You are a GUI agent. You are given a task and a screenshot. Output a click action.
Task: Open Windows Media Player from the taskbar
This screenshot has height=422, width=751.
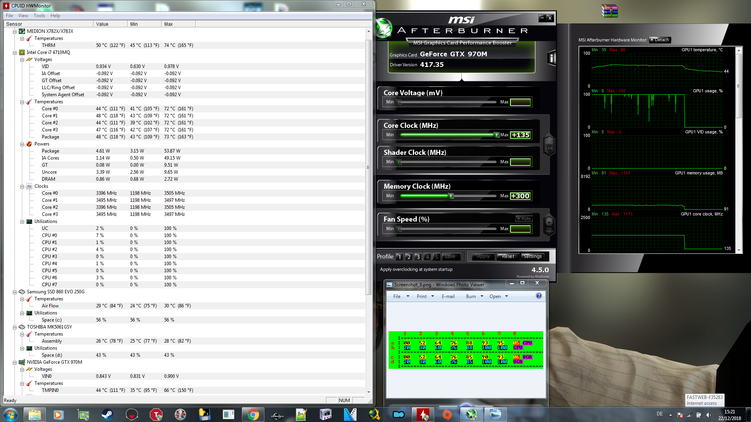click(59, 415)
